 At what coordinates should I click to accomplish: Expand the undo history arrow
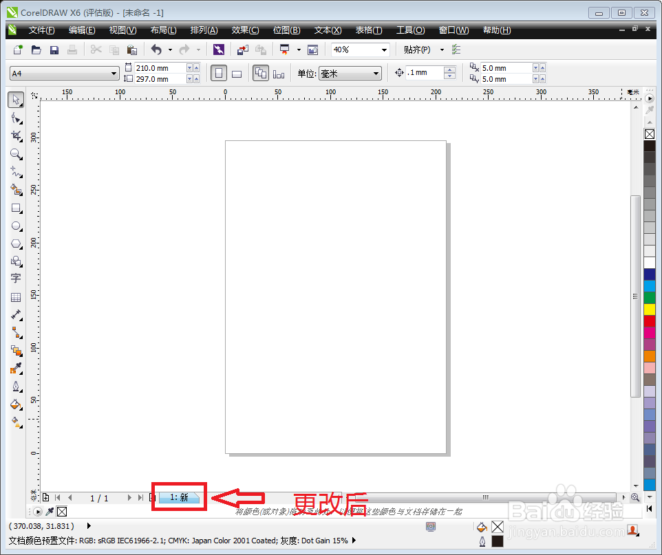[170, 50]
